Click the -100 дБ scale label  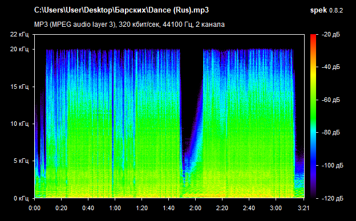(x=333, y=166)
